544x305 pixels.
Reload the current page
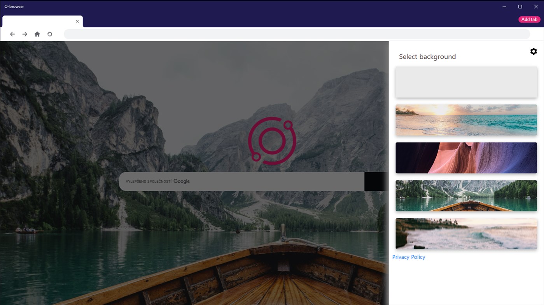click(x=49, y=34)
